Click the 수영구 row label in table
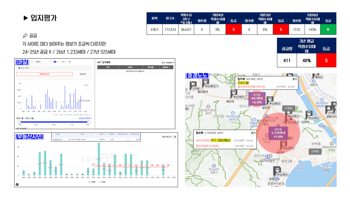The image size is (350, 197). tap(155, 29)
